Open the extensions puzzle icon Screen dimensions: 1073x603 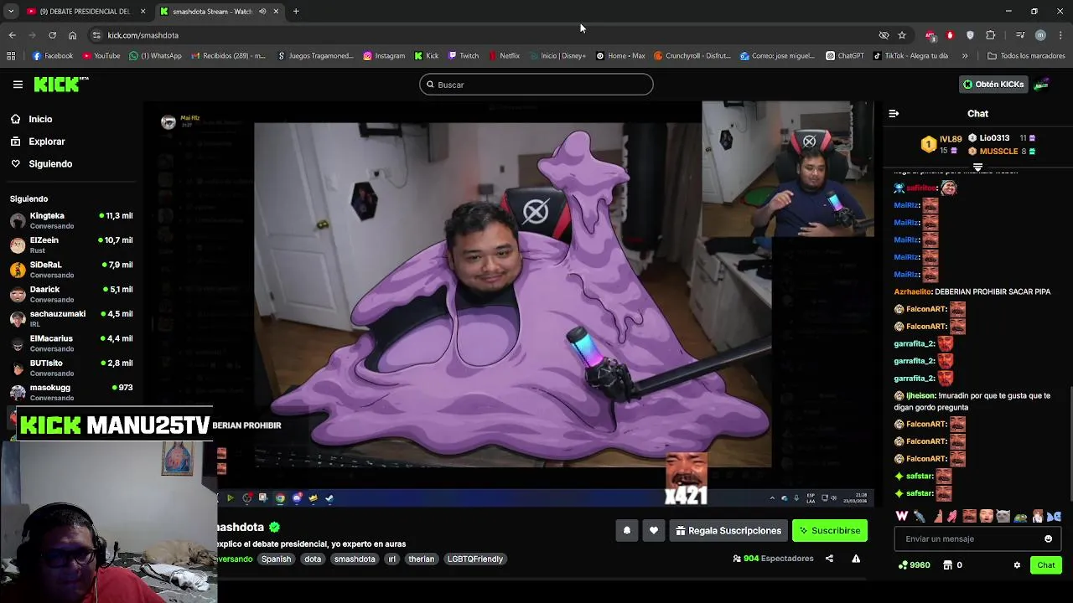tap(990, 35)
